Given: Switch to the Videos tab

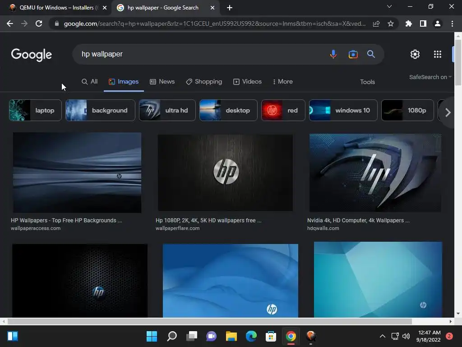Looking at the screenshot, I should click(248, 82).
